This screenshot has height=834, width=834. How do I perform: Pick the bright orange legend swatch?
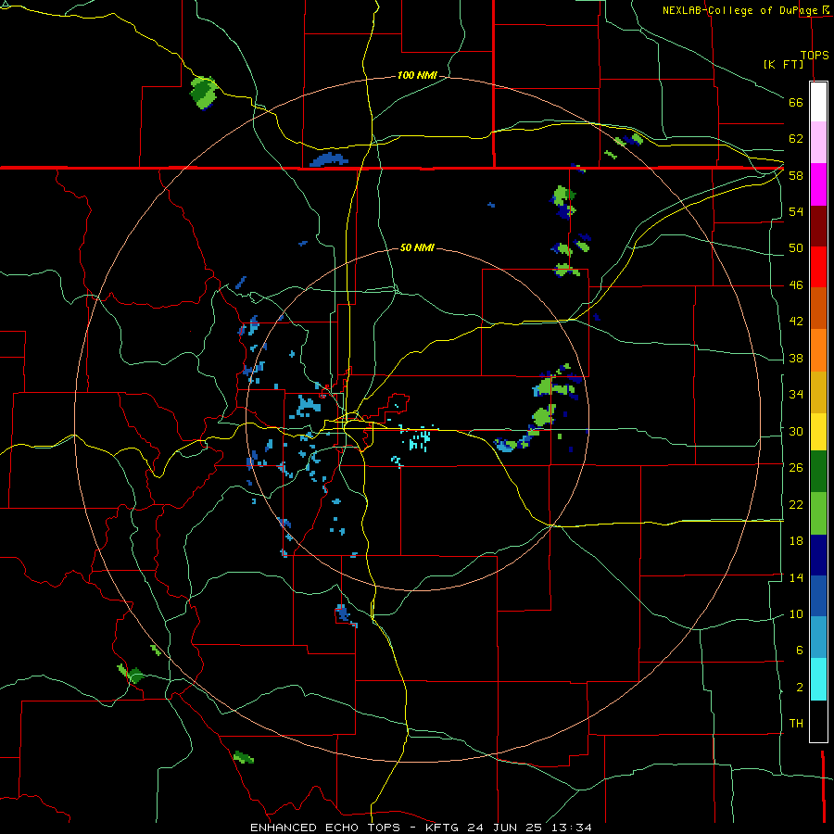click(x=818, y=350)
